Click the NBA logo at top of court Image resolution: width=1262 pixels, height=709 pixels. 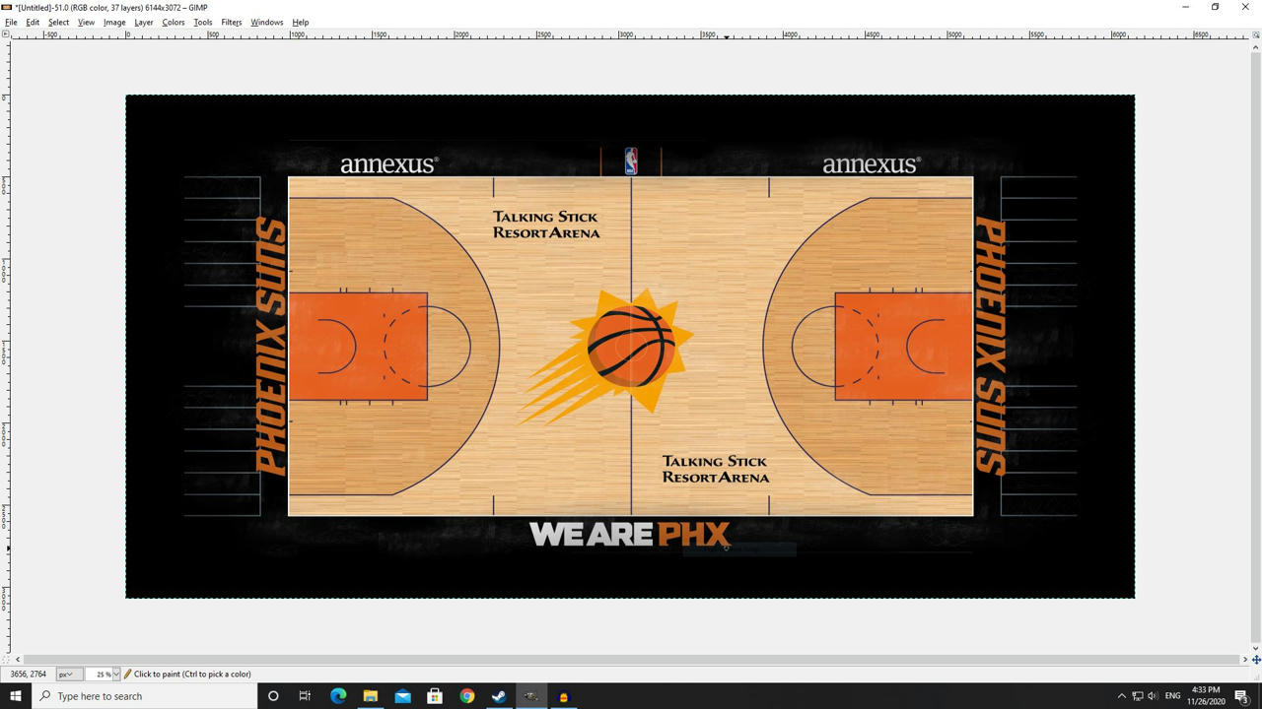[x=631, y=161]
